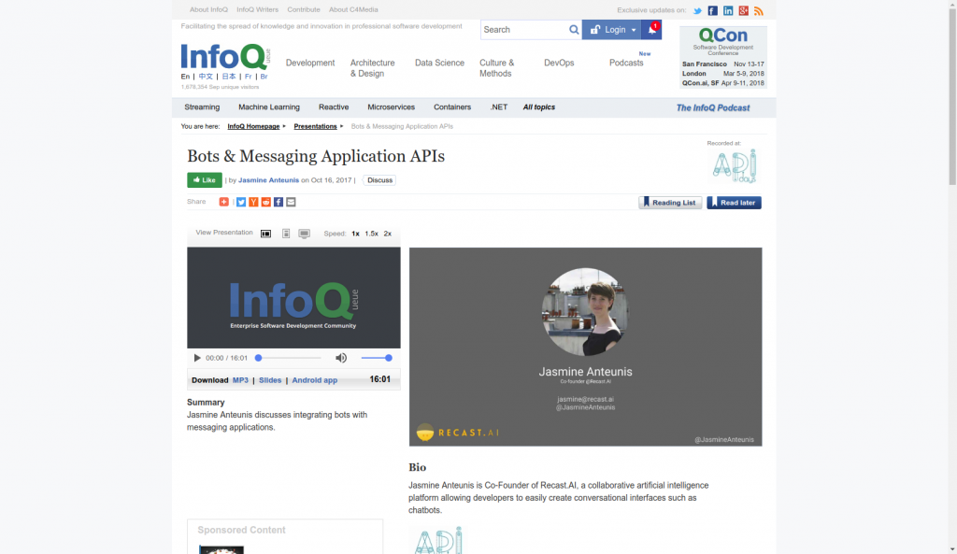Switch site language to French (Fr)
Screen dimensions: 957x554
[248, 77]
